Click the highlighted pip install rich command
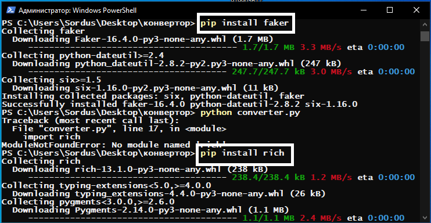 tap(242, 153)
